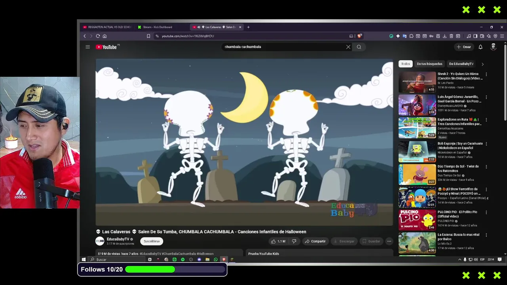Bookmark this page in the address bar
Image resolution: width=507 pixels, height=285 pixels.
[x=149, y=36]
